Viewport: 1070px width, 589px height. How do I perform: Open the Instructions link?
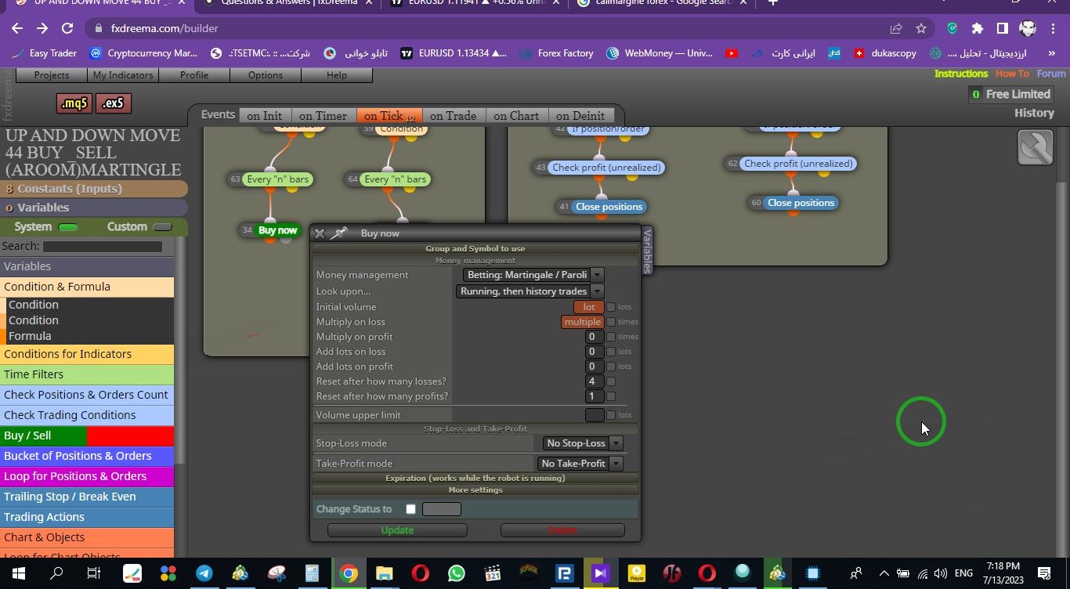(x=961, y=74)
